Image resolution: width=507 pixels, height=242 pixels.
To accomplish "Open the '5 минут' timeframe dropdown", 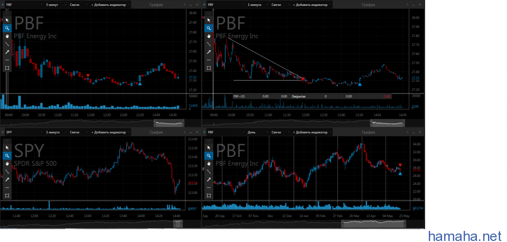I will [56, 5].
